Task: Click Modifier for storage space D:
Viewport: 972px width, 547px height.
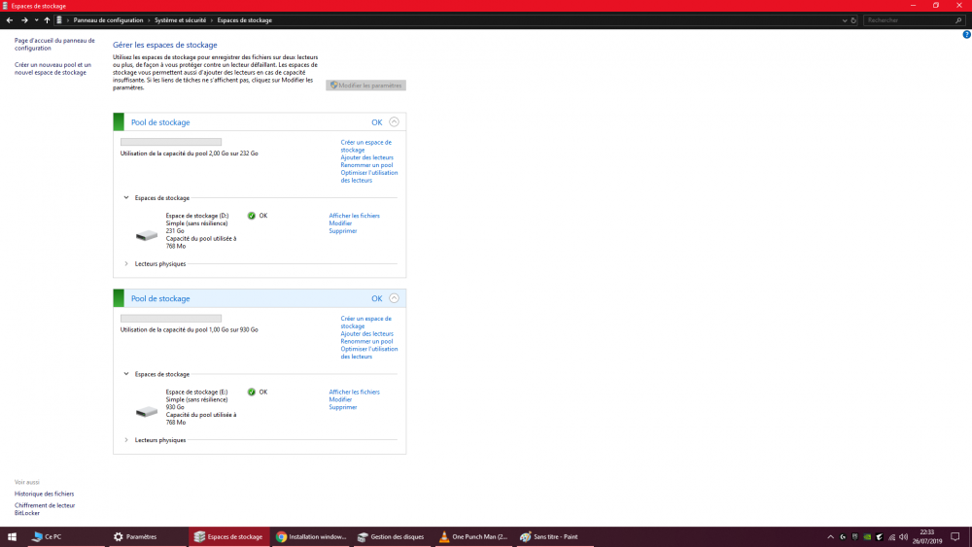Action: tap(340, 223)
